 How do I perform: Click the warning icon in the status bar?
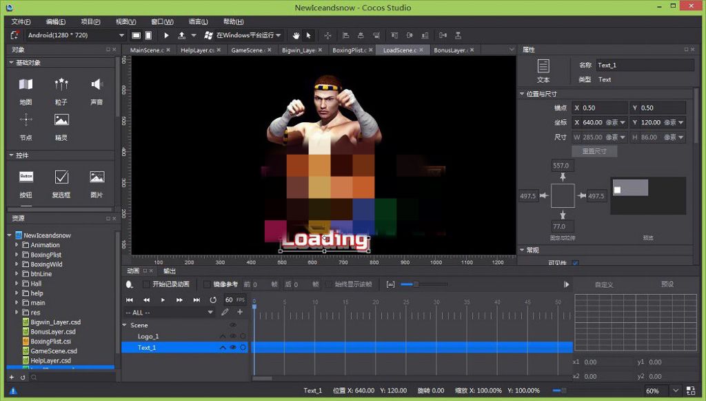(x=13, y=391)
